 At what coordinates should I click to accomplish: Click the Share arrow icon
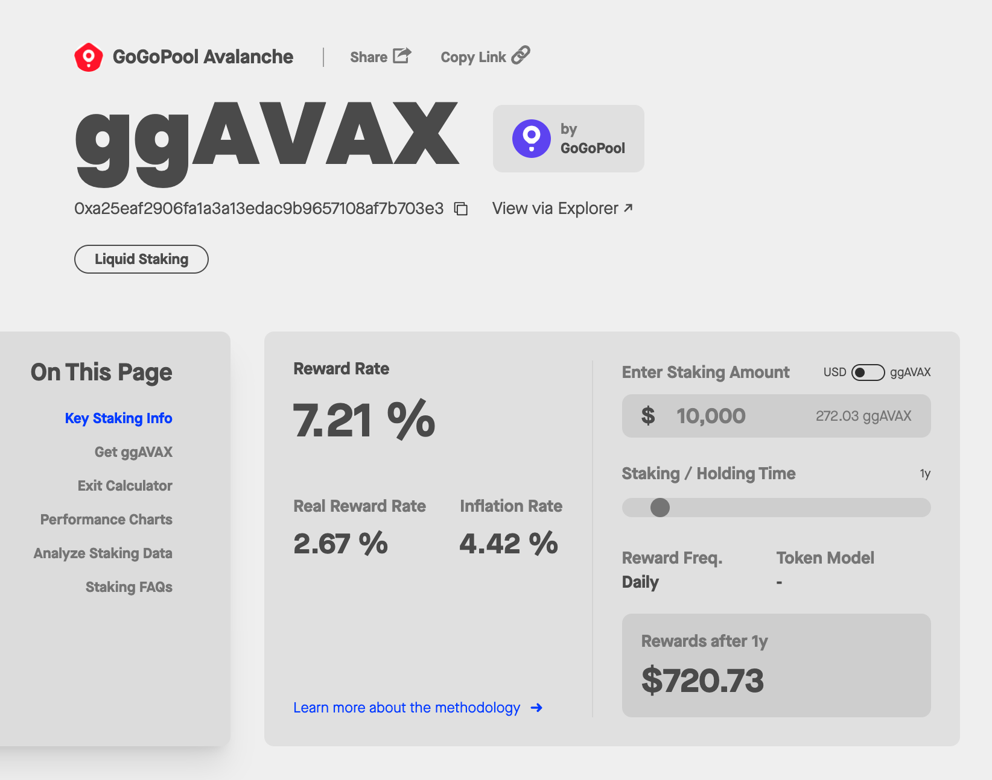click(x=402, y=55)
